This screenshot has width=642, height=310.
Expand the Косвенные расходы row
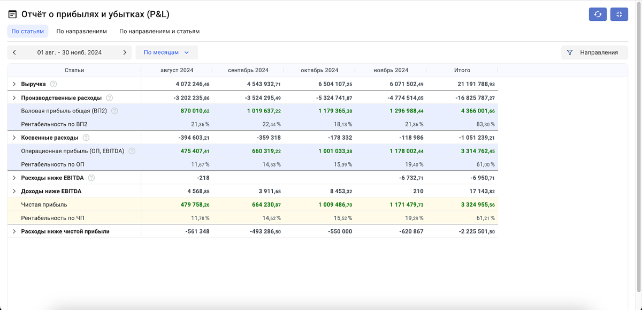pos(14,138)
